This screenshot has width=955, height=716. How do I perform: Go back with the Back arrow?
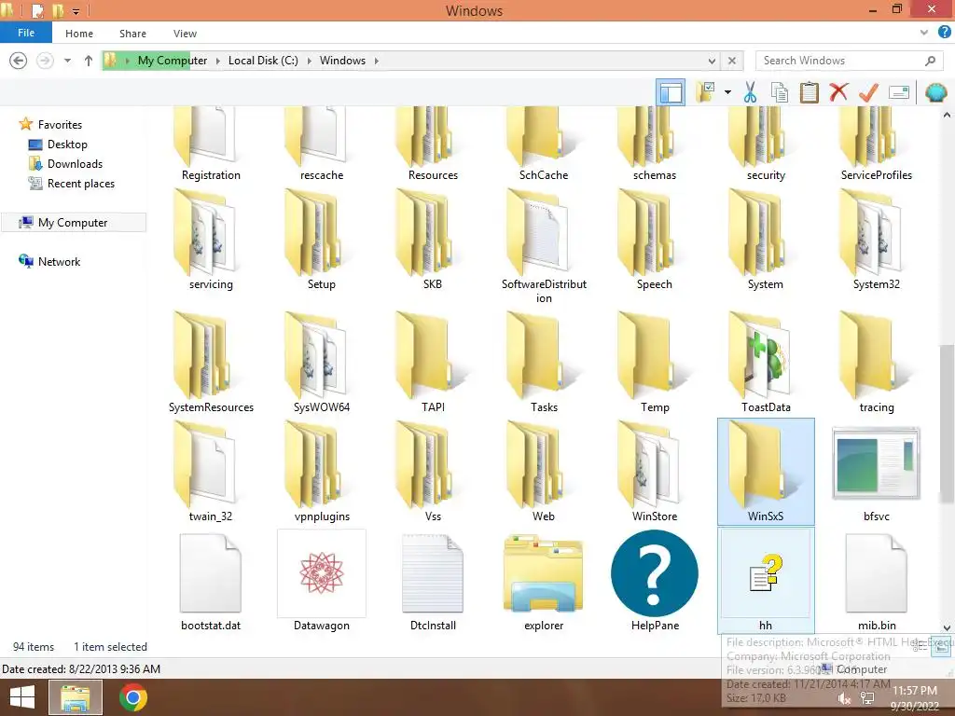pos(19,61)
